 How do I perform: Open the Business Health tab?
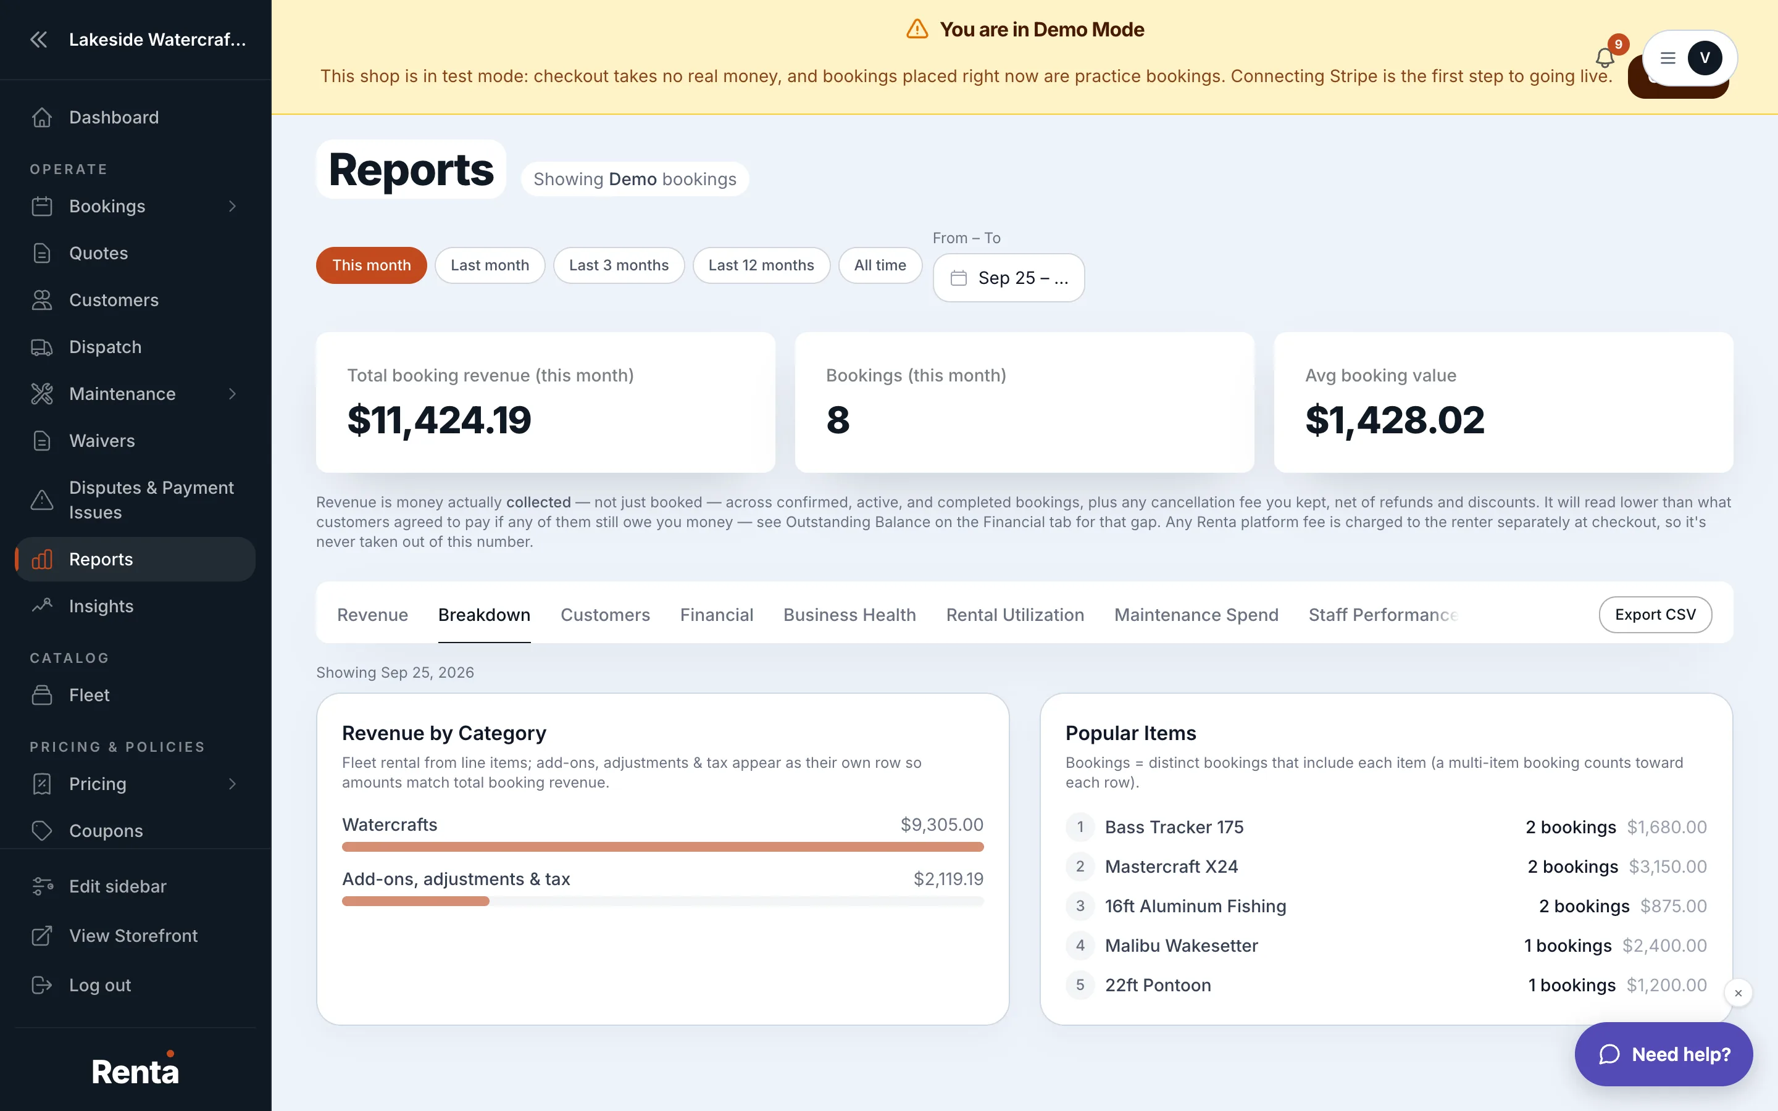pos(850,615)
